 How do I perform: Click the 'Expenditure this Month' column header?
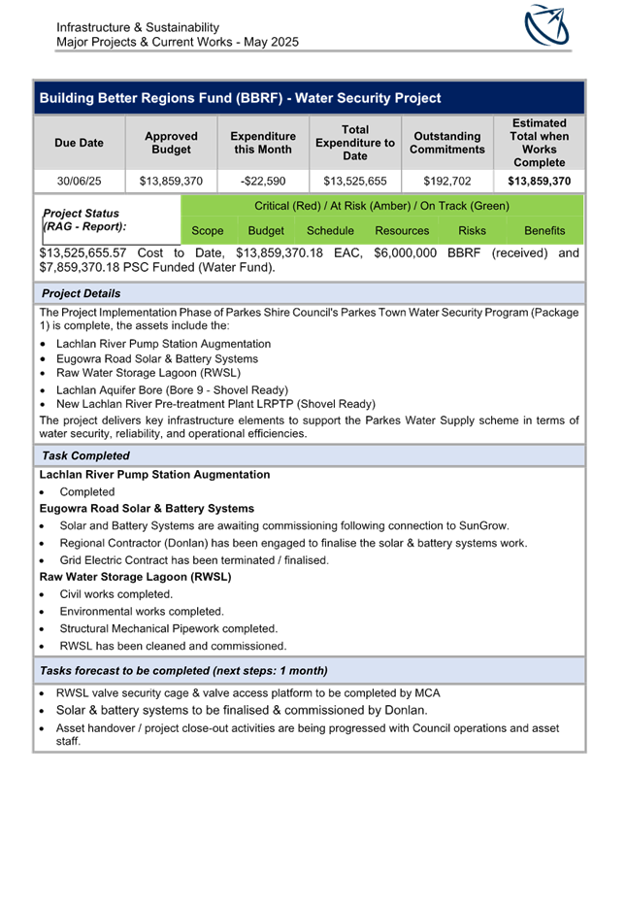click(263, 143)
